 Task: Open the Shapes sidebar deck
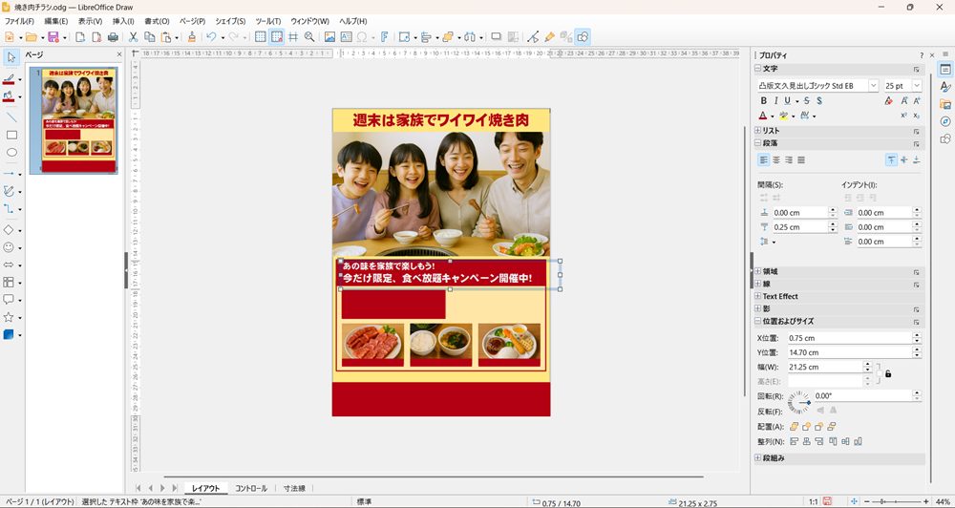coord(945,138)
